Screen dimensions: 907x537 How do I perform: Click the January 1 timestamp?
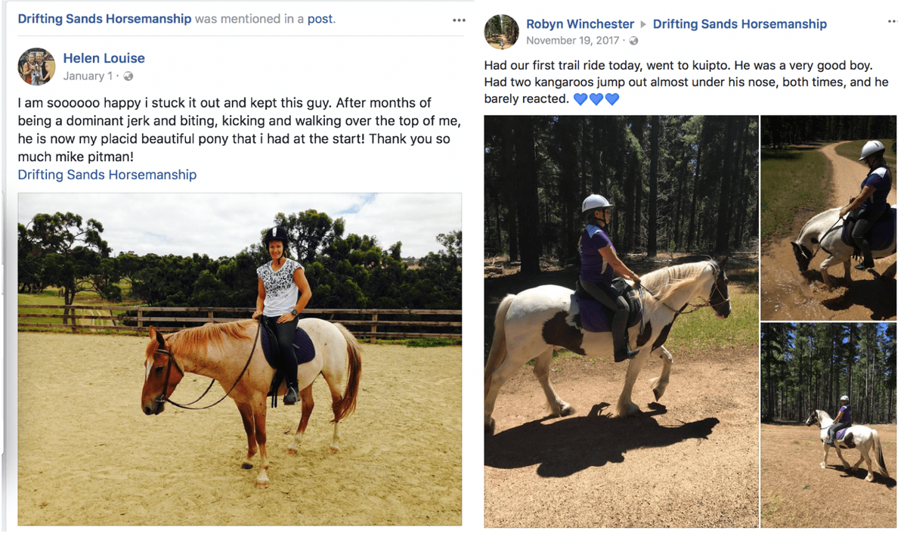(x=88, y=76)
